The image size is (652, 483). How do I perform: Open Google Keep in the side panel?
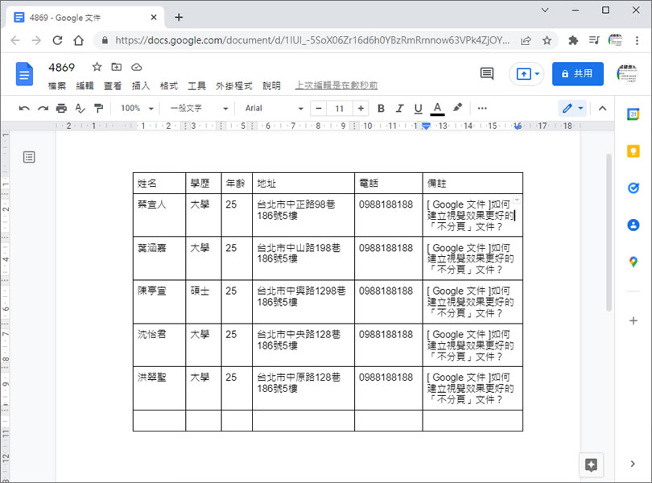click(x=633, y=151)
